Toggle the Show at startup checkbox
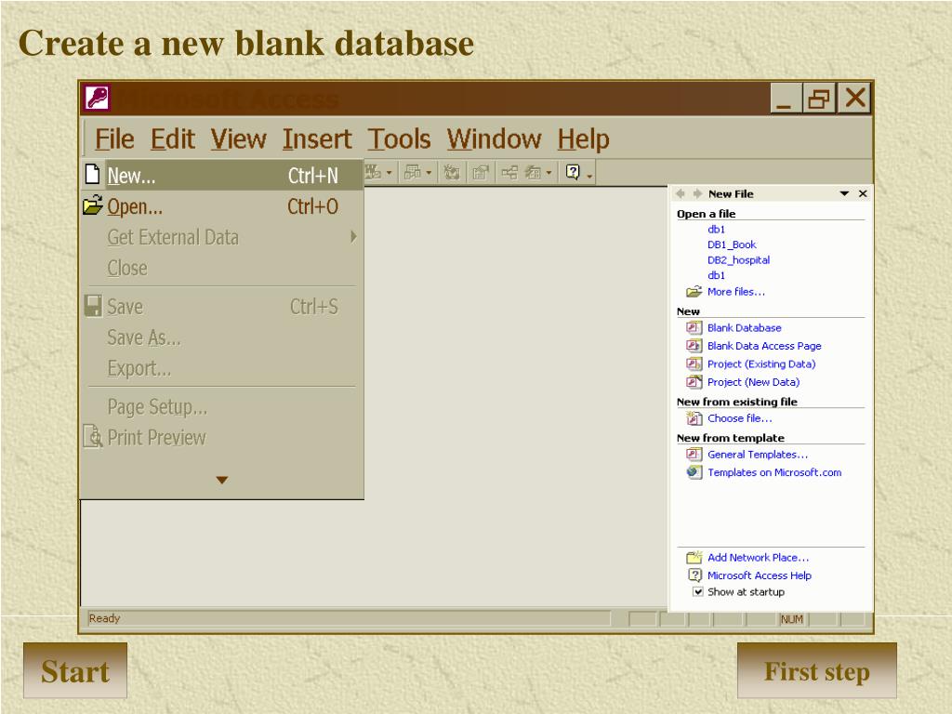 coord(698,592)
